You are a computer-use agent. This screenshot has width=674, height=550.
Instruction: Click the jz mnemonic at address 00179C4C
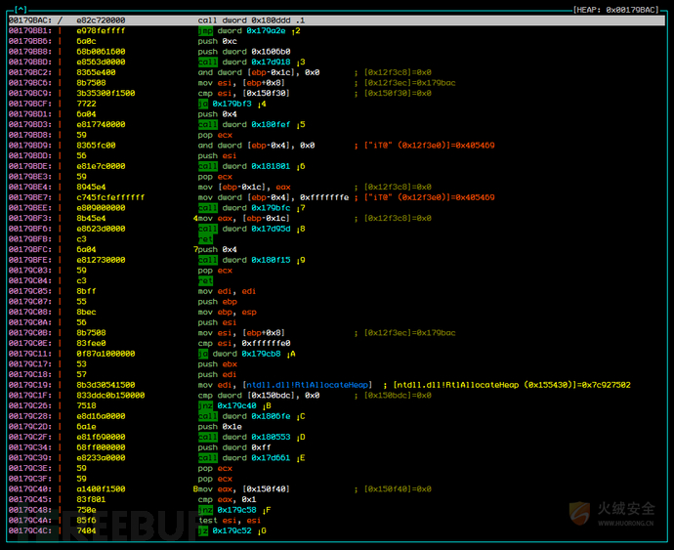(x=203, y=531)
